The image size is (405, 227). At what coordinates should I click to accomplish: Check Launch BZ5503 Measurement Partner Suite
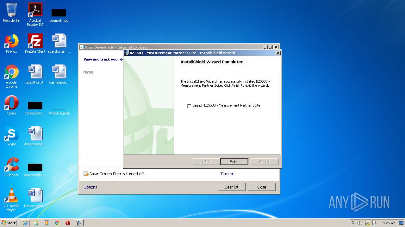coord(189,106)
